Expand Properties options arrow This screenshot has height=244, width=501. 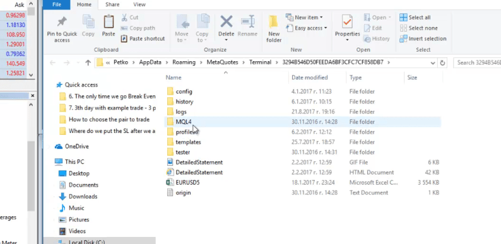347,40
